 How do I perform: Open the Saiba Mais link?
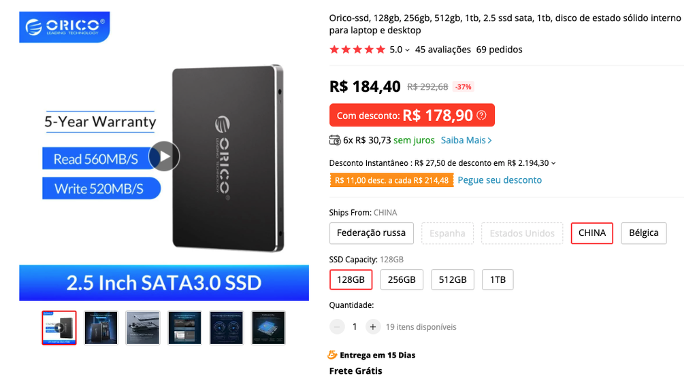tap(466, 140)
